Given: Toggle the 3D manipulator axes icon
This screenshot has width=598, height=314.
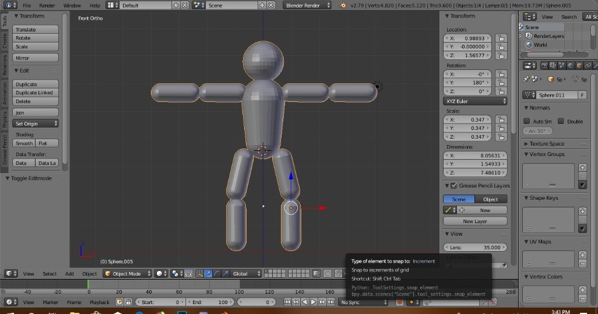Looking at the screenshot, I should [x=199, y=274].
